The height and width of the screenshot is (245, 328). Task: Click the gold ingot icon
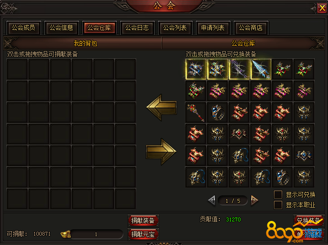(65, 234)
